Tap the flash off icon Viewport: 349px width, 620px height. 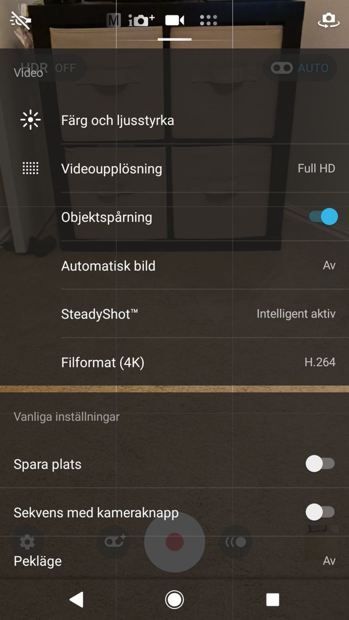point(21,21)
